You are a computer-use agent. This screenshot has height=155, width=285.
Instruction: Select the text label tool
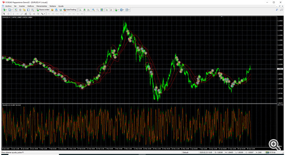pyautogui.click(x=34, y=14)
